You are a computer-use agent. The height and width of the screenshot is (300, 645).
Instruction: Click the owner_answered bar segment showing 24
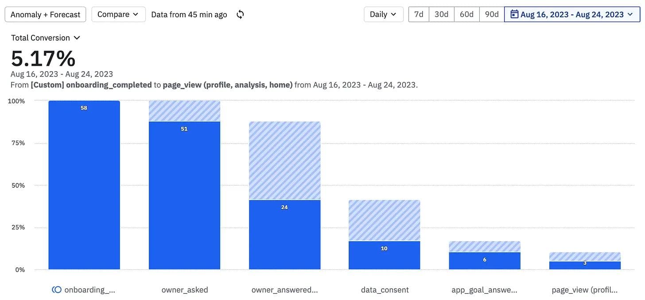pos(284,234)
